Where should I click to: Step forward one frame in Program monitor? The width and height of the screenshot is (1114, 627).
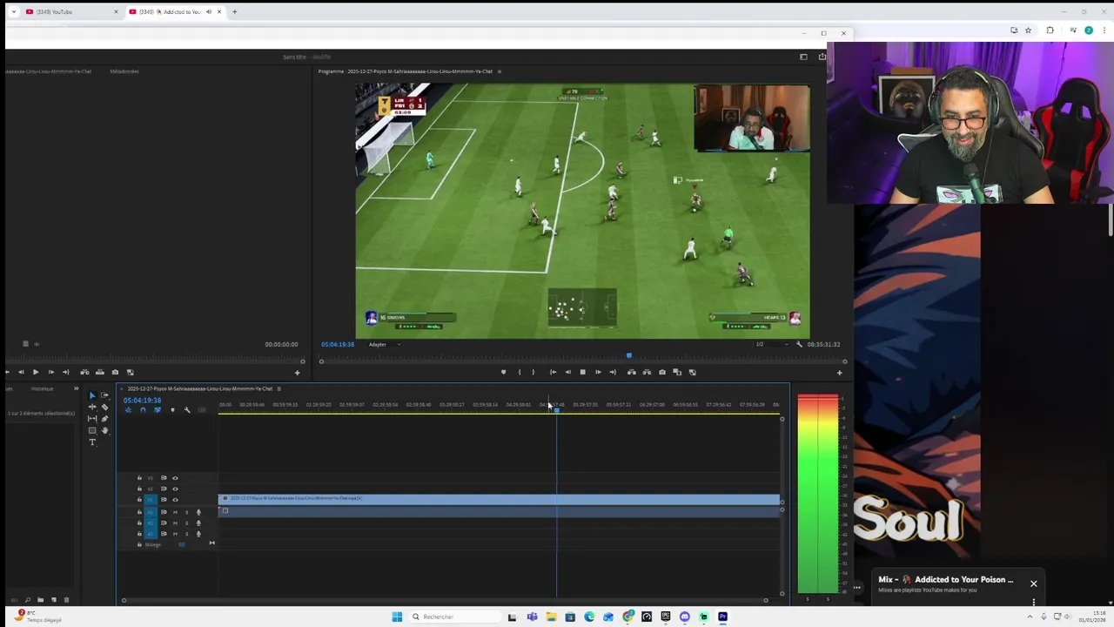point(598,372)
